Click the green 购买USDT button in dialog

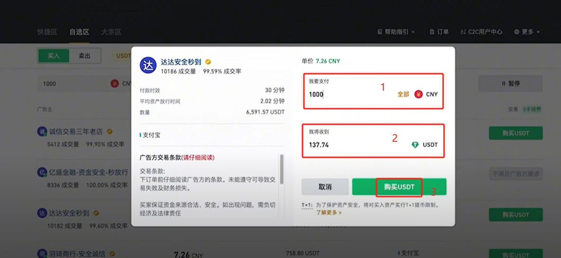(399, 187)
